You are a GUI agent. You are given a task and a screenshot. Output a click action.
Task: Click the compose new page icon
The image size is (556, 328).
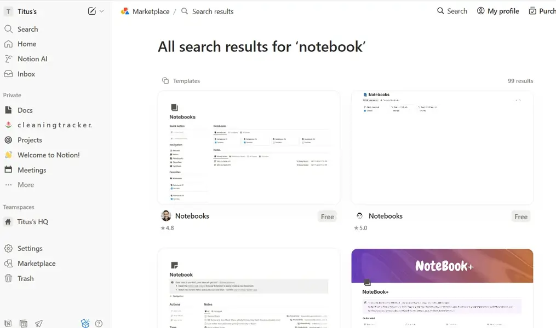coord(90,11)
